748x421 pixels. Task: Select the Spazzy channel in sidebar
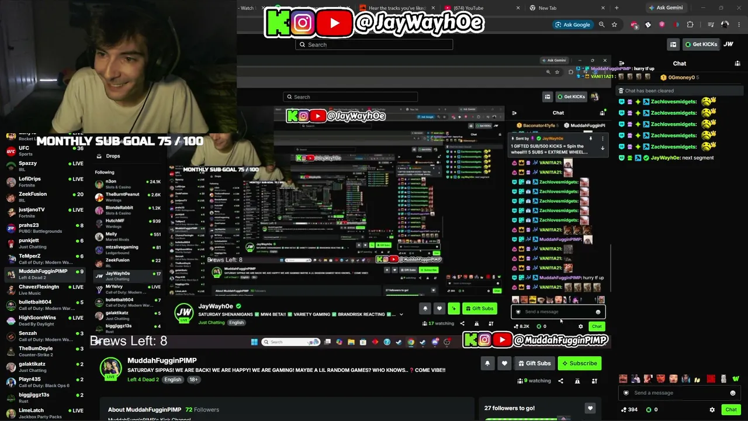pos(44,167)
